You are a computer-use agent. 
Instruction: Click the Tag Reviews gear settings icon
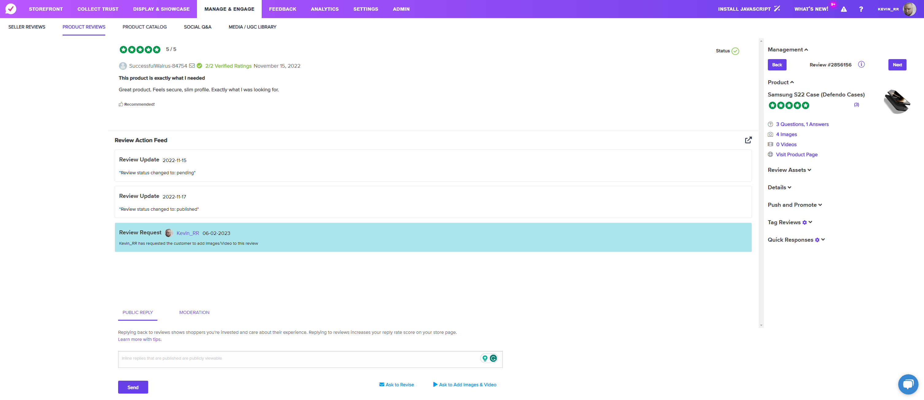pos(805,222)
